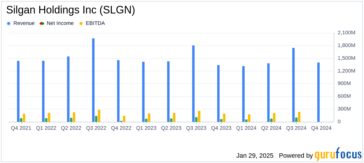Image resolution: width=364 pixels, height=163 pixels.
Task: Click the 1,800M y-axis value
Action: [x=346, y=45]
